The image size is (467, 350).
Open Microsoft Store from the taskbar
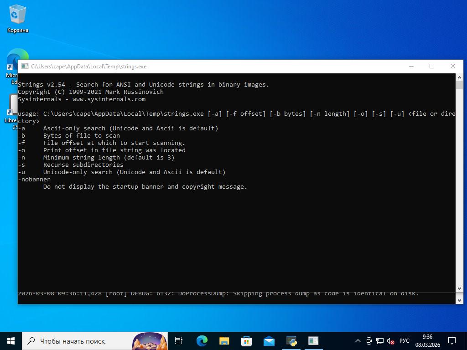(246, 340)
